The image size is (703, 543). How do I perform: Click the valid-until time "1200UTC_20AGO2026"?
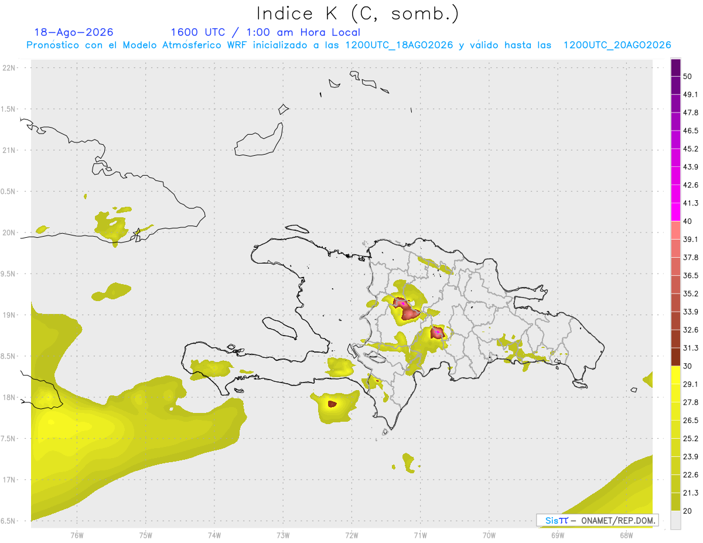click(x=617, y=45)
